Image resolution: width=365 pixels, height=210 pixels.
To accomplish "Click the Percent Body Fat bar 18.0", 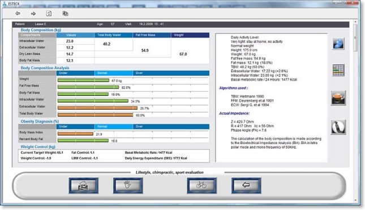I will click(83, 141).
